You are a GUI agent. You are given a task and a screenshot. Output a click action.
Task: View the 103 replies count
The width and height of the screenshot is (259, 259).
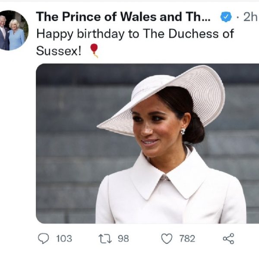[64, 239]
